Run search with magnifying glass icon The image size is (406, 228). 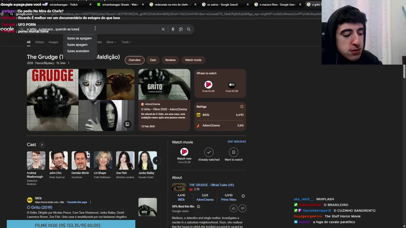[x=189, y=29]
